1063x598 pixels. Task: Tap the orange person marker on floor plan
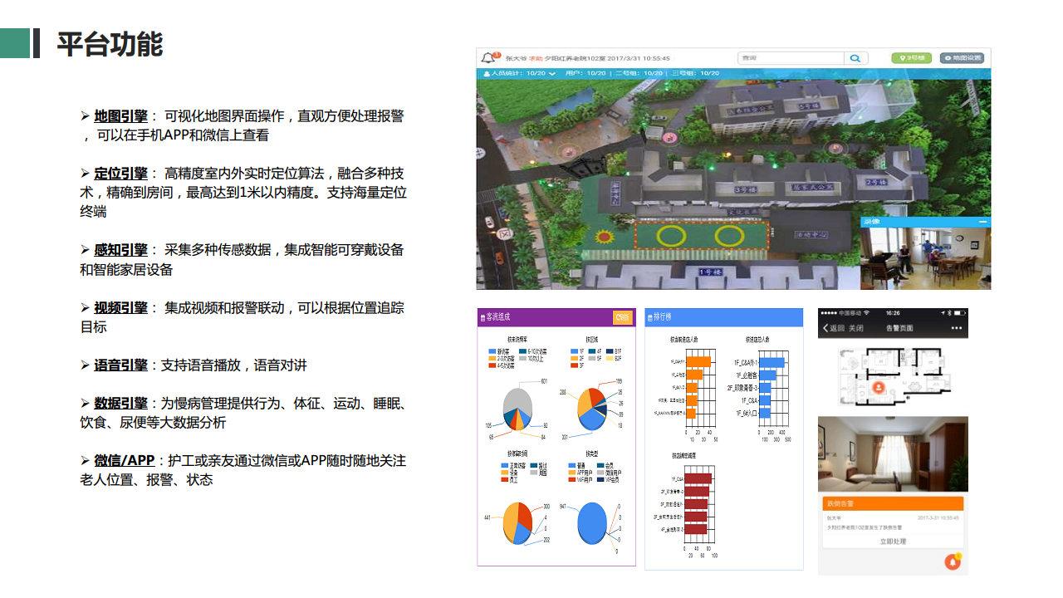coord(879,388)
